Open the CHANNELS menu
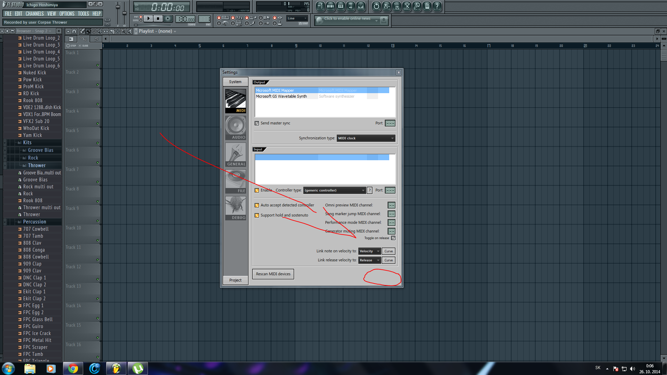667x375 pixels. coord(34,14)
